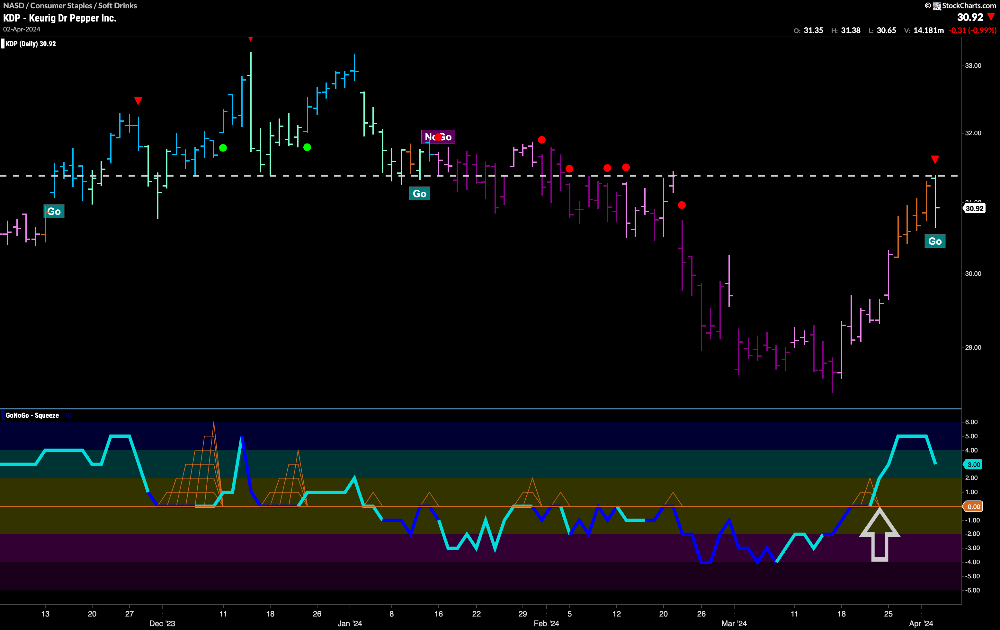Click the red triangle marker above the April bar
This screenshot has width=1000, height=630.
(x=935, y=160)
